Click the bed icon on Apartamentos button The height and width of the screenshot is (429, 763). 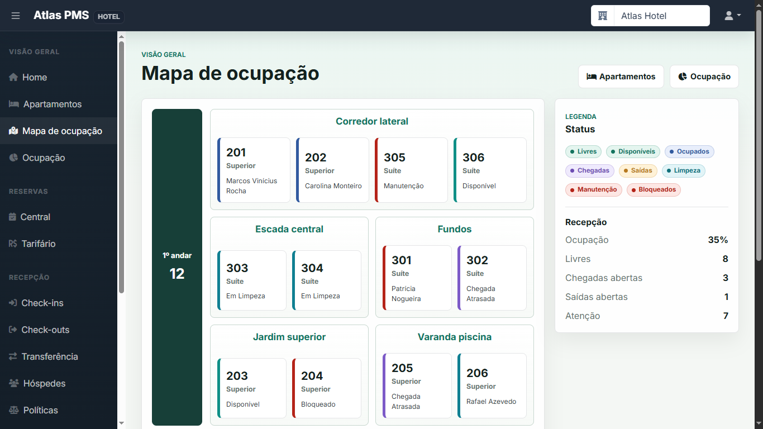tap(591, 77)
